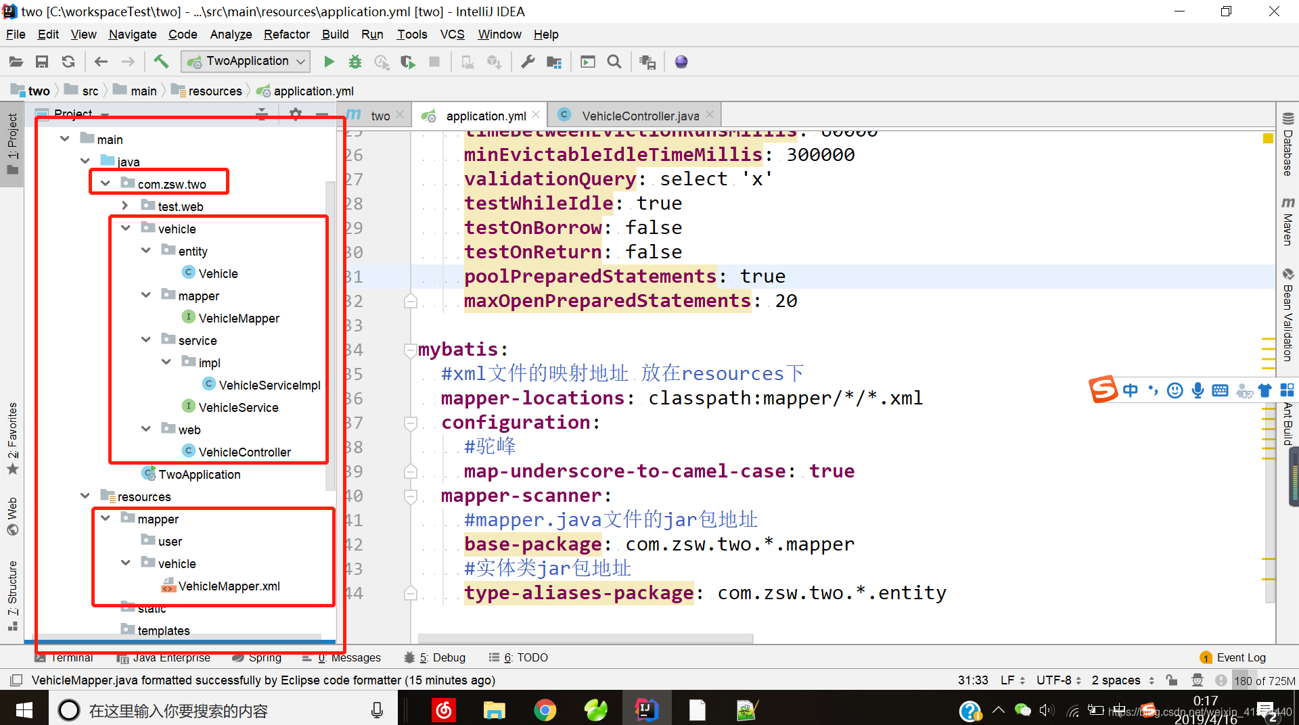Open the Bean Validation tool window
This screenshot has width=1299, height=725.
coord(1287,314)
